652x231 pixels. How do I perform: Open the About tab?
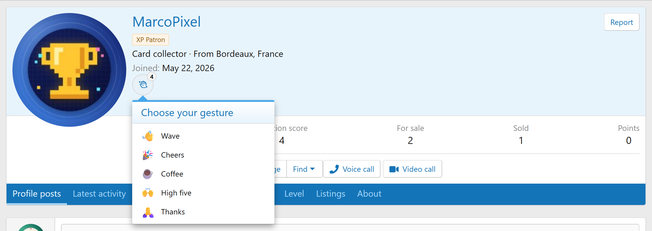click(x=369, y=194)
